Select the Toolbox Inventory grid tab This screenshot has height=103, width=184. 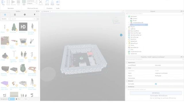[x=15, y=15]
